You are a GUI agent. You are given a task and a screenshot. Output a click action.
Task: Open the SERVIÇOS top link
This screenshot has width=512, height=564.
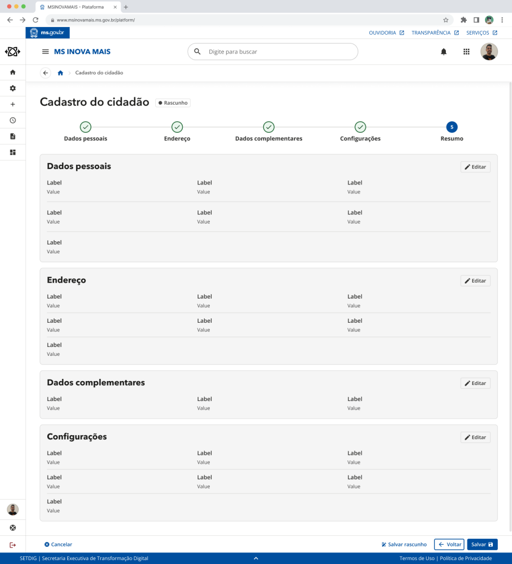tap(482, 32)
